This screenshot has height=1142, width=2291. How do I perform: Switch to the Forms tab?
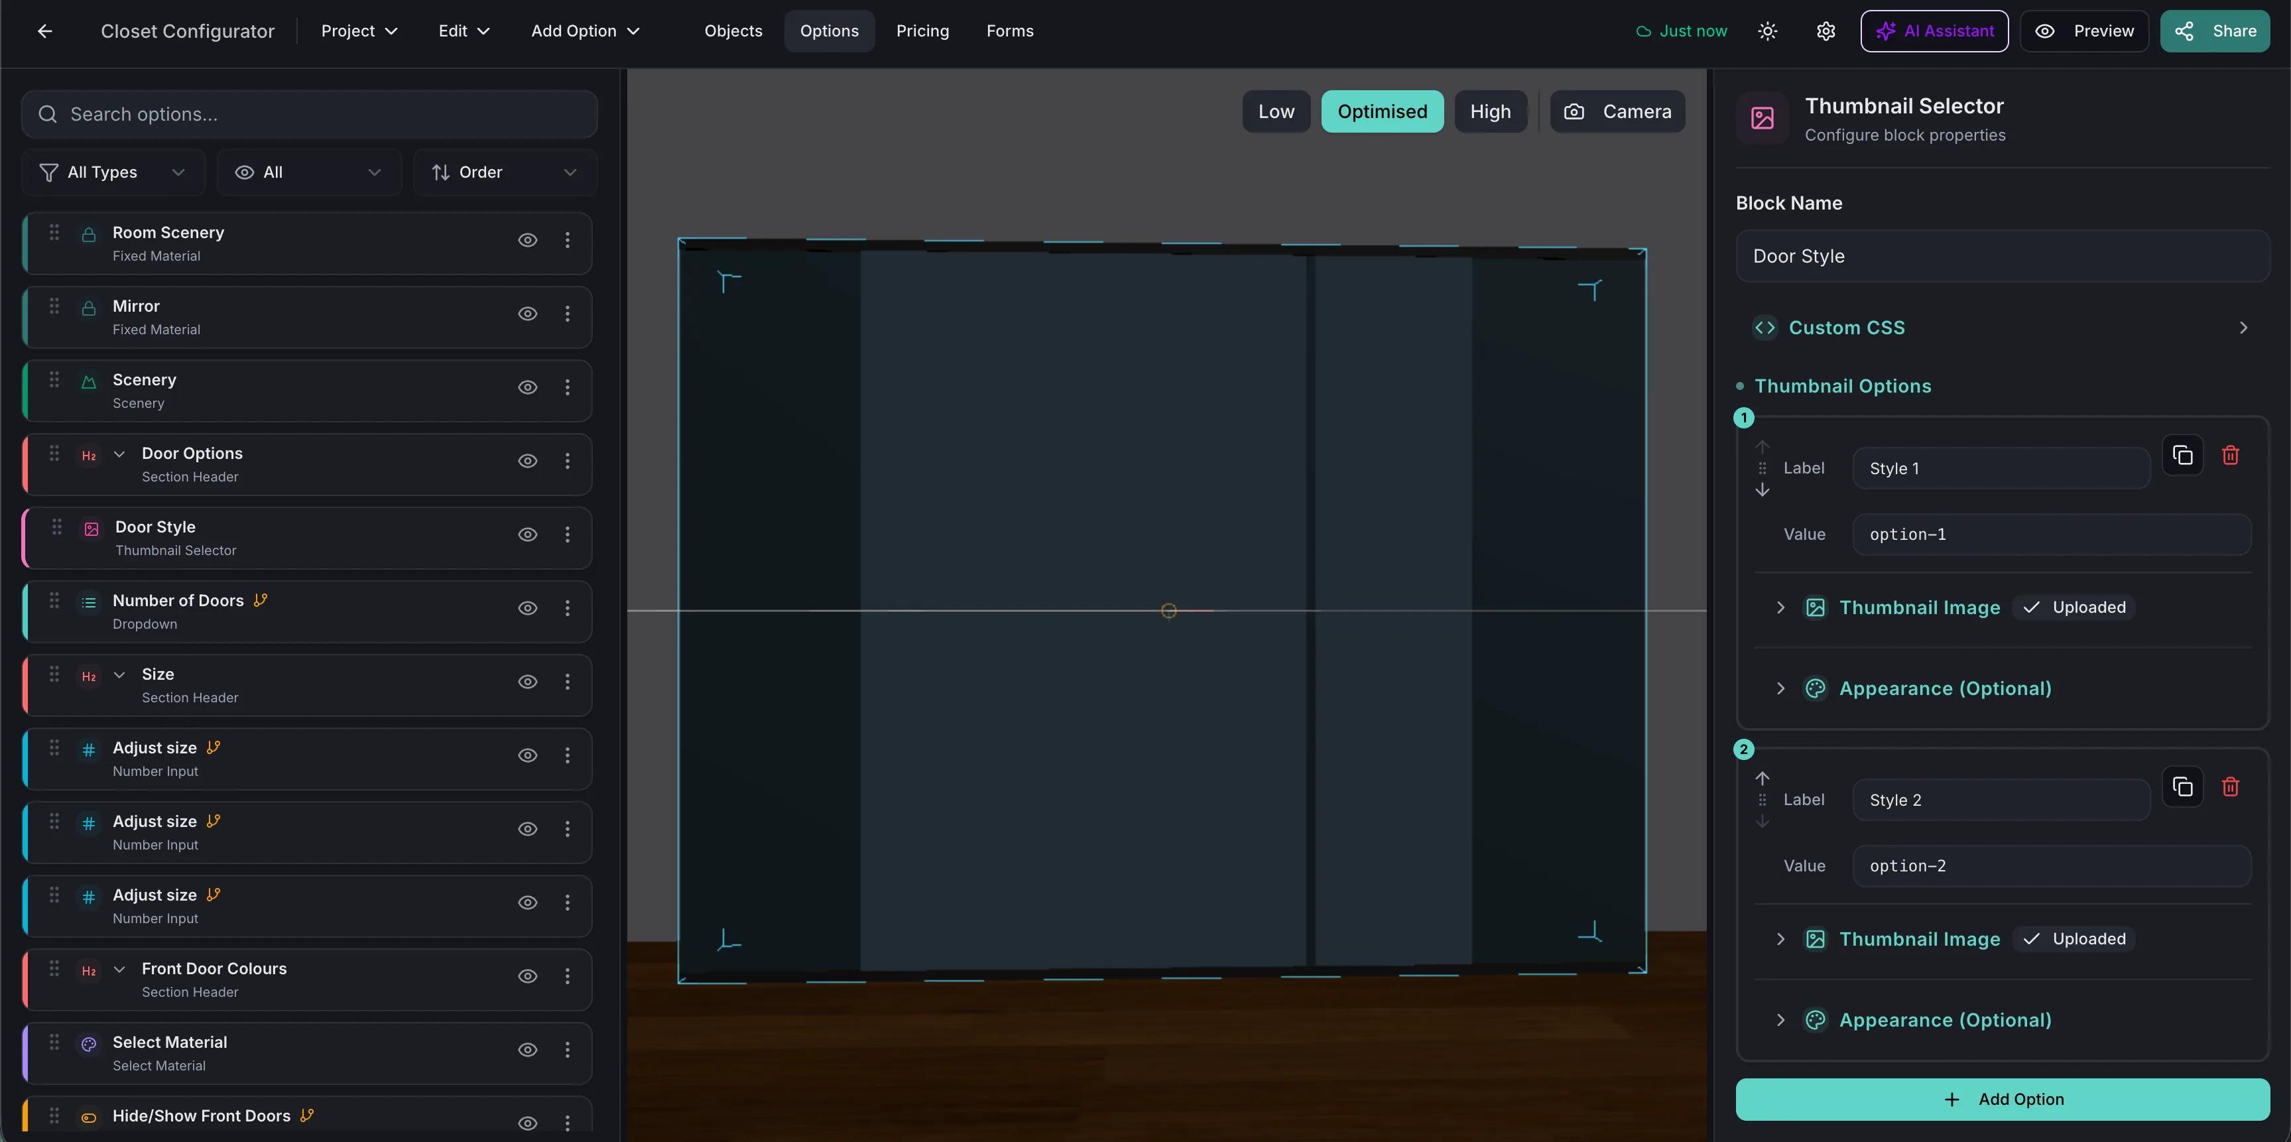coord(1009,31)
